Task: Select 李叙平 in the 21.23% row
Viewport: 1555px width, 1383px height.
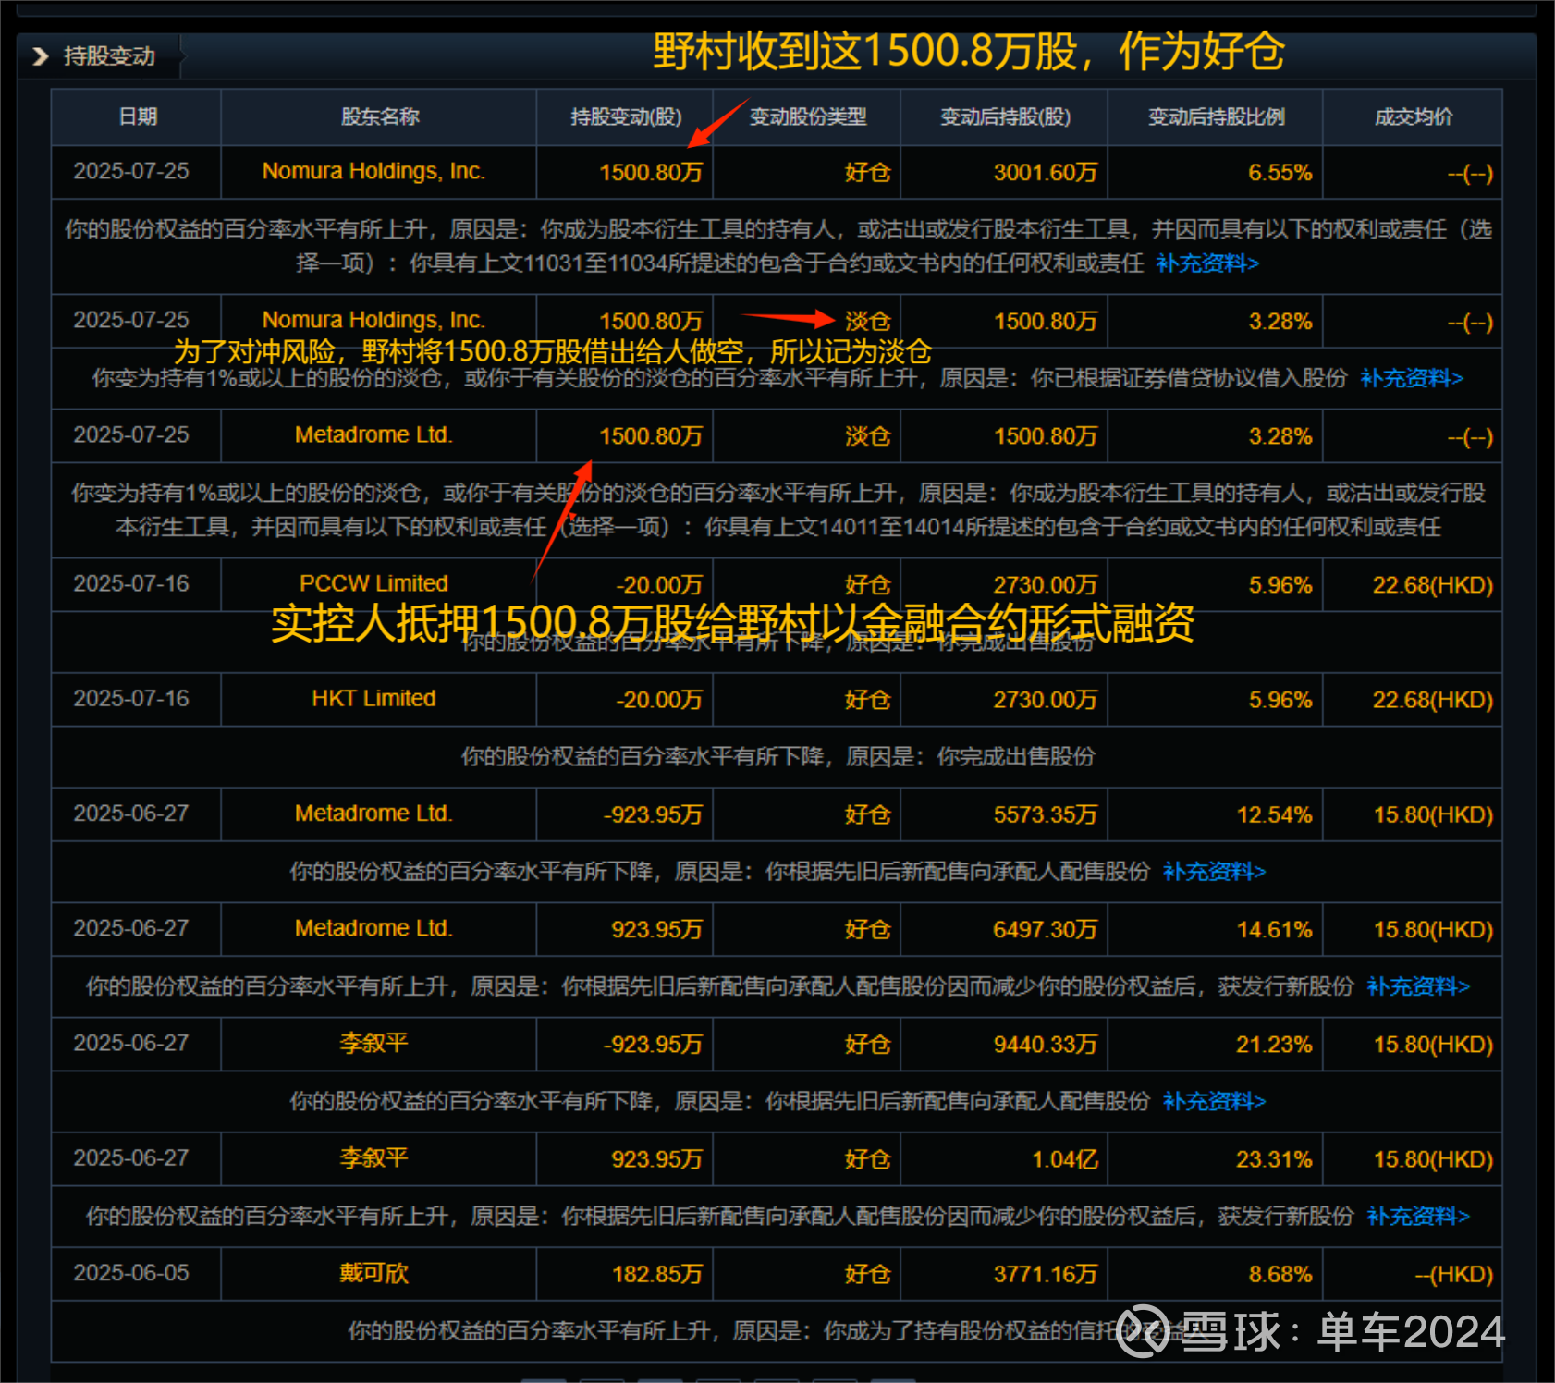Action: 373,1043
